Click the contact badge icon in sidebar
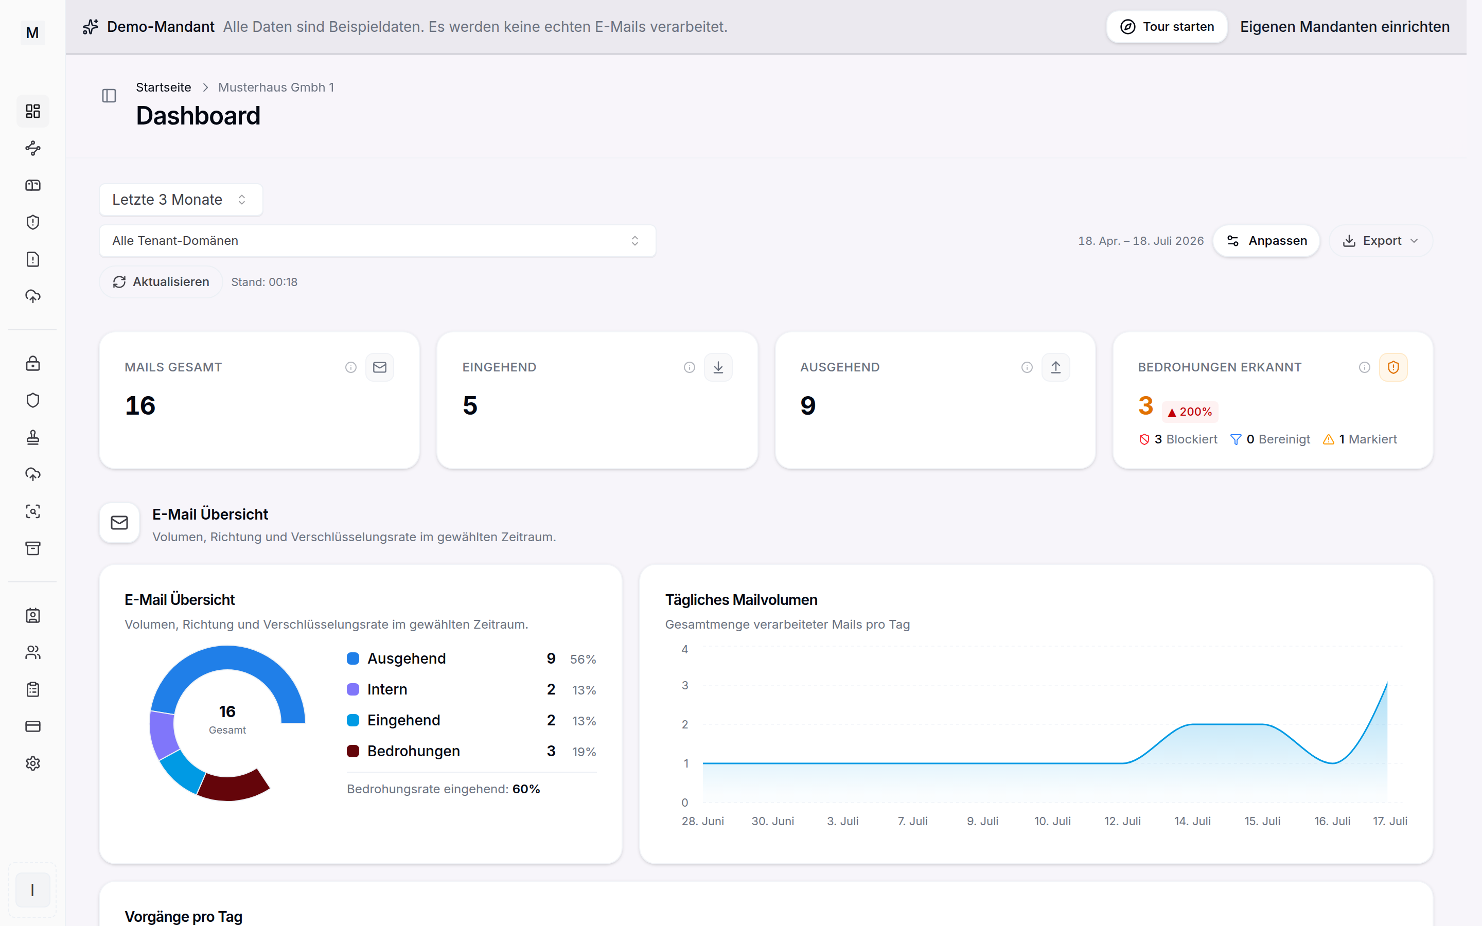This screenshot has width=1482, height=926. (x=32, y=615)
